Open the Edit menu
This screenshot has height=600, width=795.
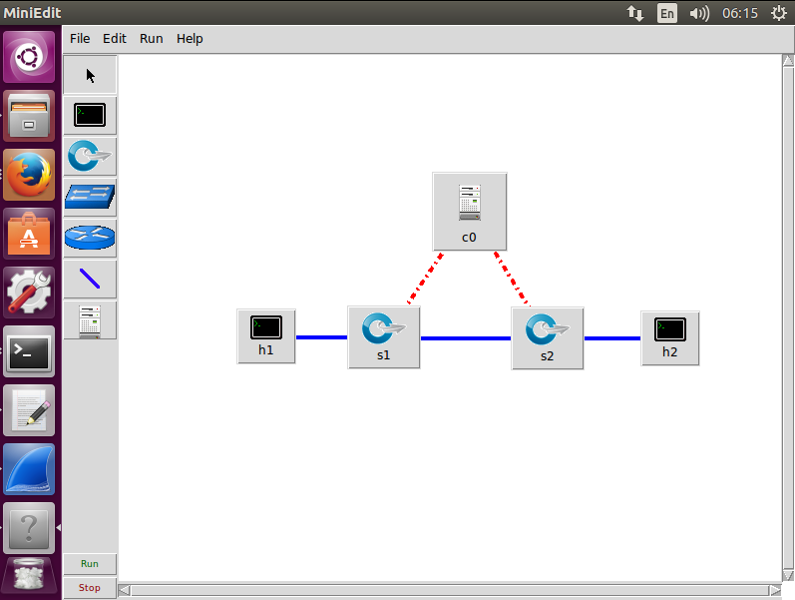pos(115,39)
